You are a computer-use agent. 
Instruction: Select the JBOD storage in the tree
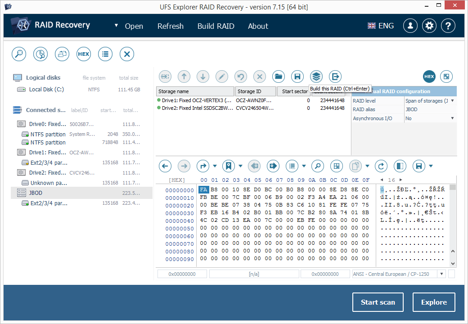tap(81, 193)
